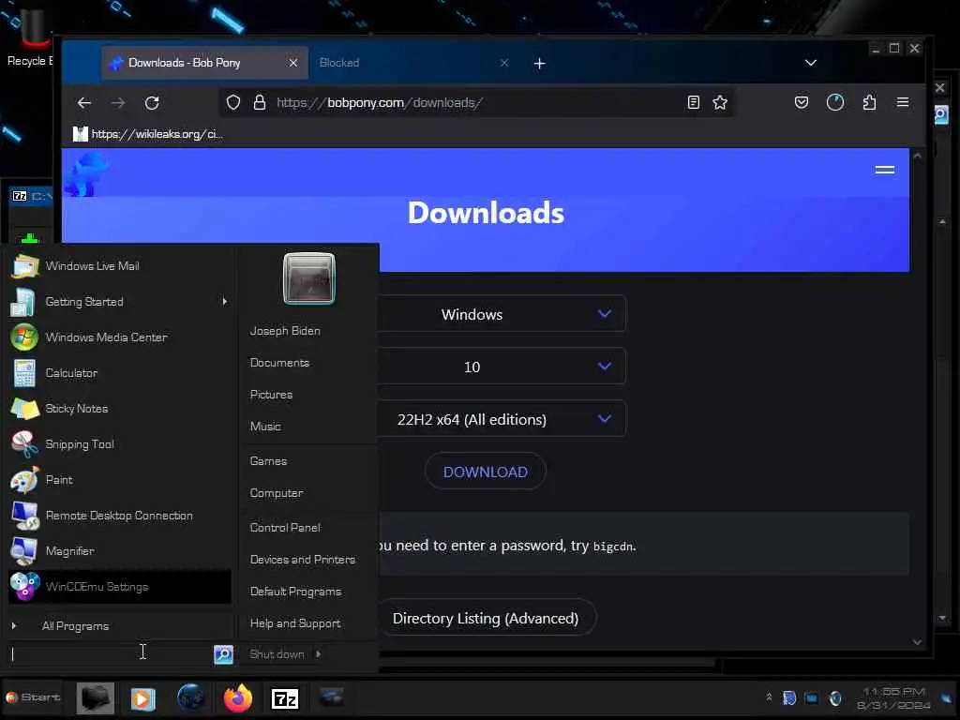
Task: Click the address bar URL field
Action: [x=477, y=102]
